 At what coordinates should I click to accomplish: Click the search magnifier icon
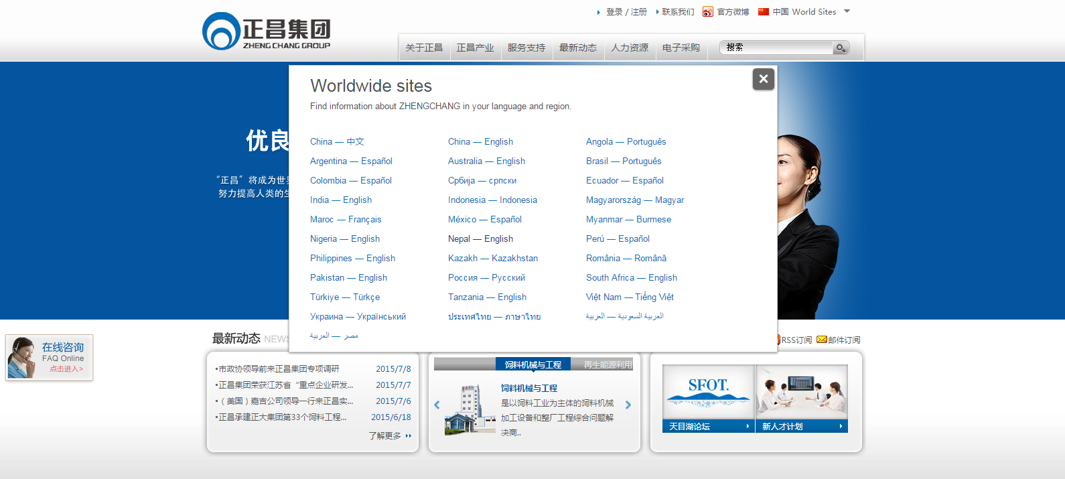(x=840, y=48)
